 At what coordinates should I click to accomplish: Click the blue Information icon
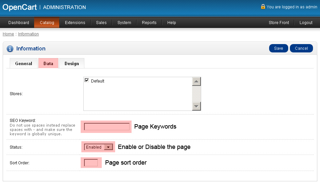point(10,49)
